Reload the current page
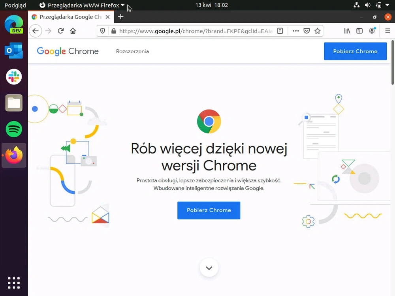This screenshot has width=395, height=296. point(60,31)
